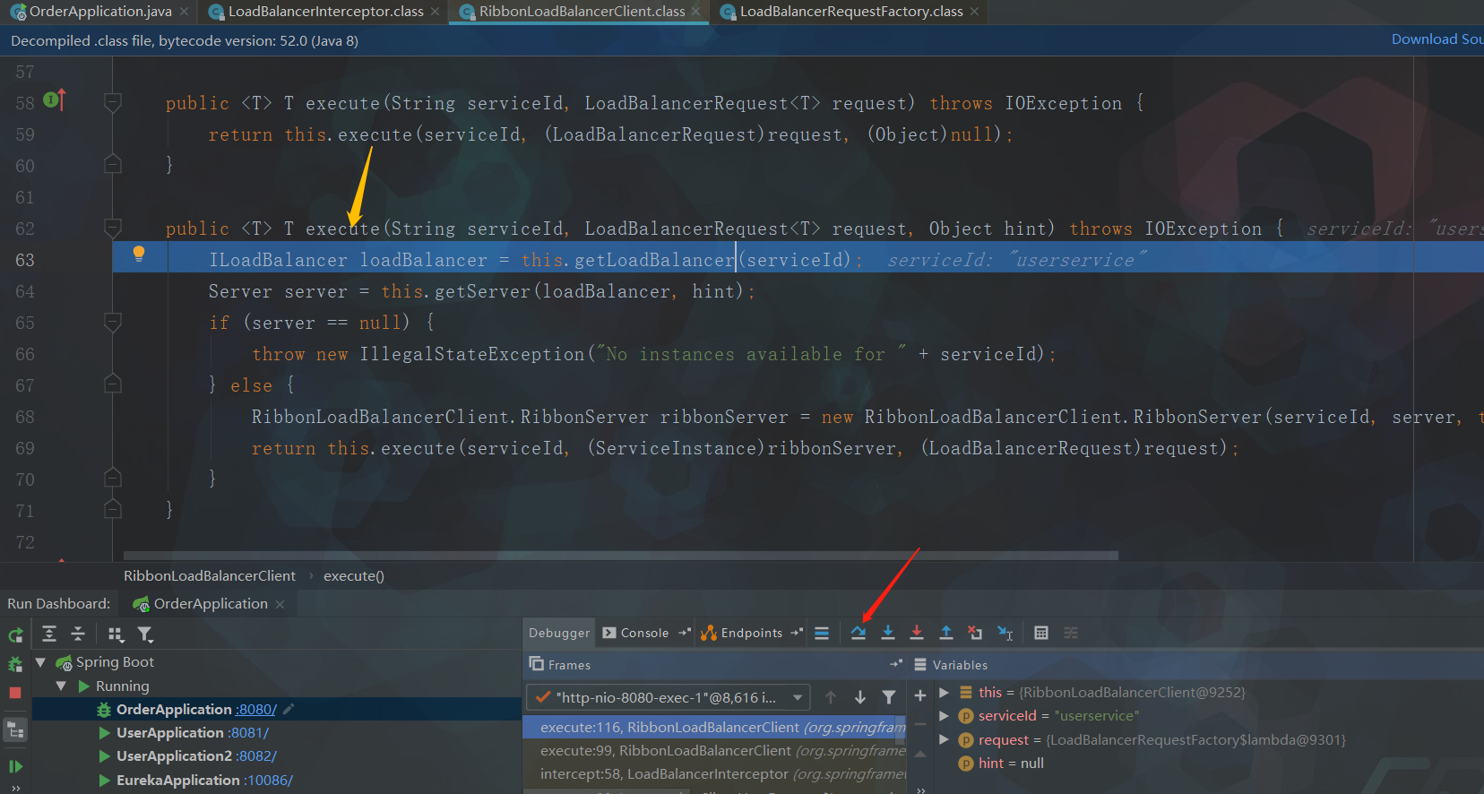Collapse the Running tree node
This screenshot has width=1484, height=794.
61,686
